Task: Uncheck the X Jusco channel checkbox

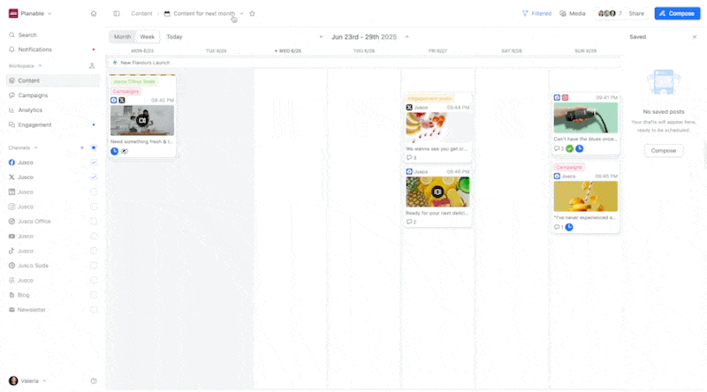Action: [x=94, y=177]
